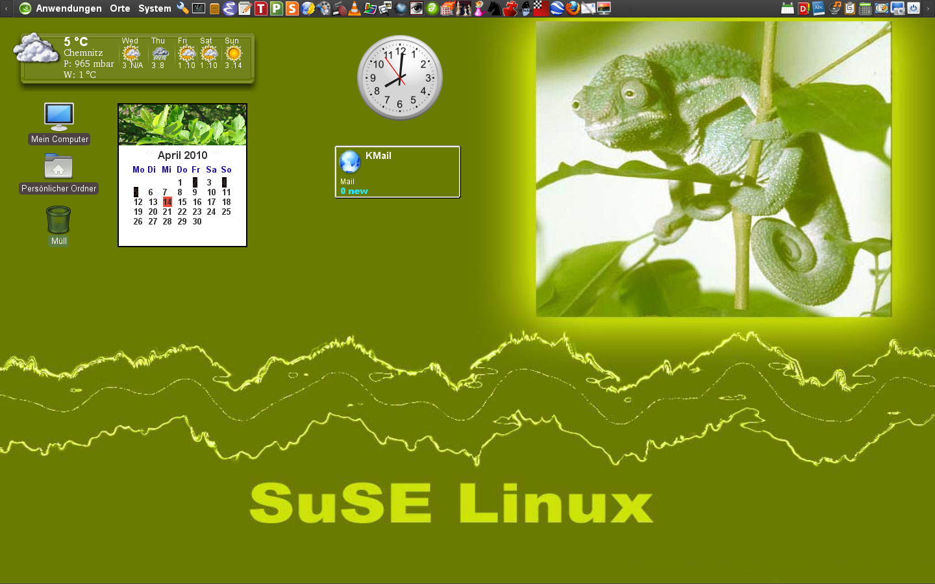Open the blue Abc book icon
935x584 pixels.
819,8
